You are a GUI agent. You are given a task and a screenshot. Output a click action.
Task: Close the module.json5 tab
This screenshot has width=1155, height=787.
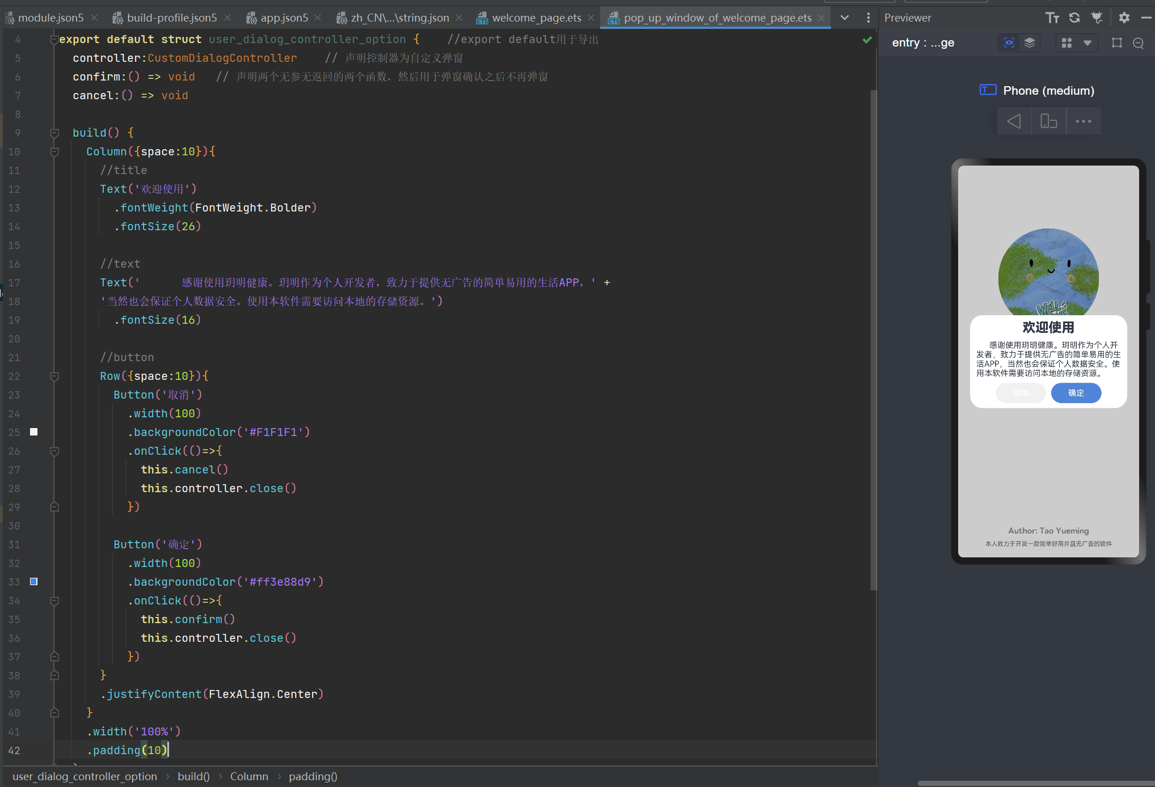point(94,18)
